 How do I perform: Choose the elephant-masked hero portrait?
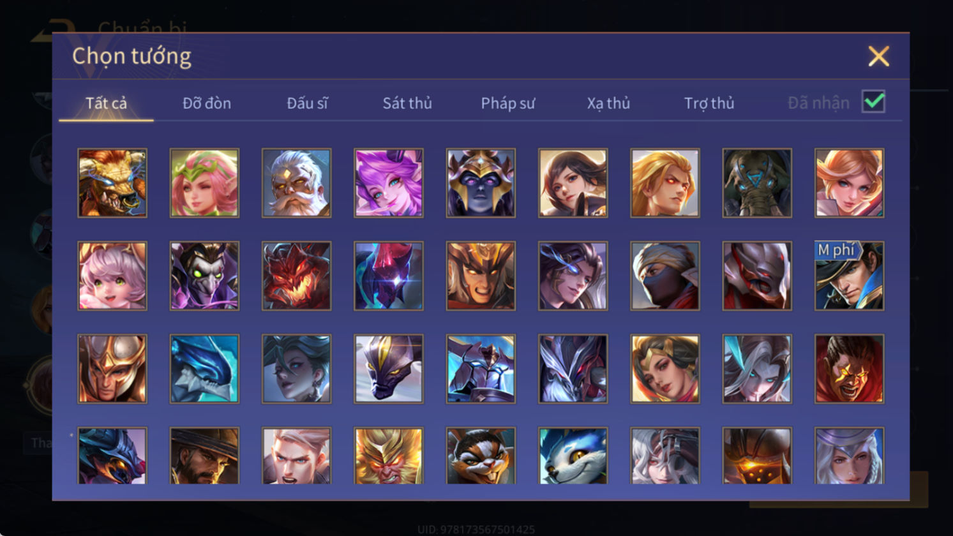757,183
